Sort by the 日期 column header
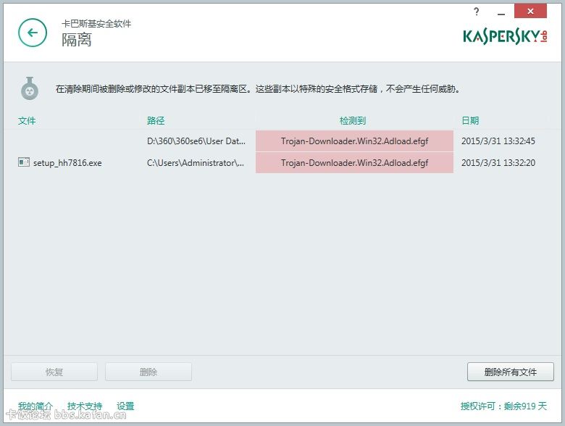The width and height of the screenshot is (565, 426). 470,121
